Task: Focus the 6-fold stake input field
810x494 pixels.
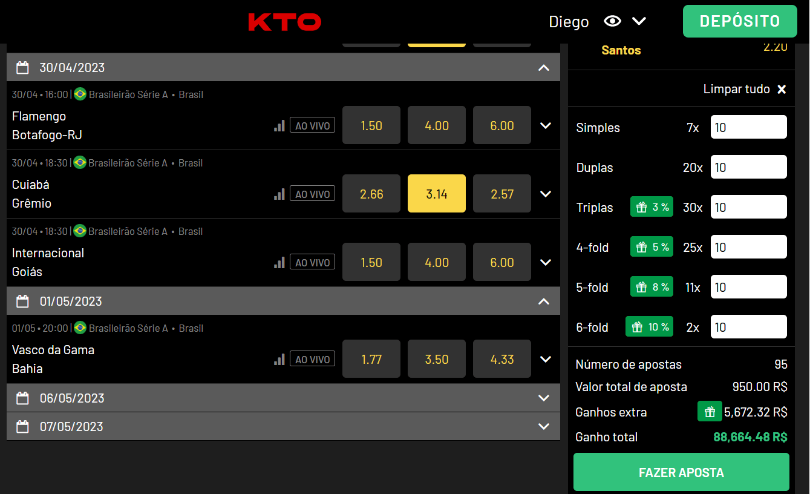Action: [x=749, y=327]
